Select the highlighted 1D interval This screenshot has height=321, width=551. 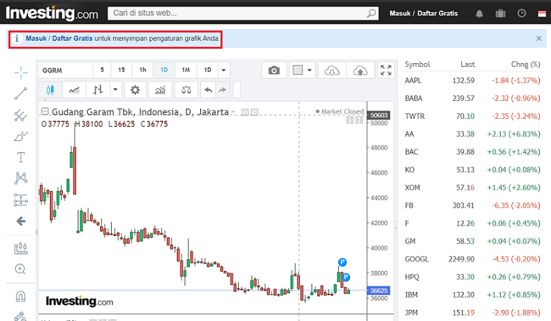click(164, 70)
